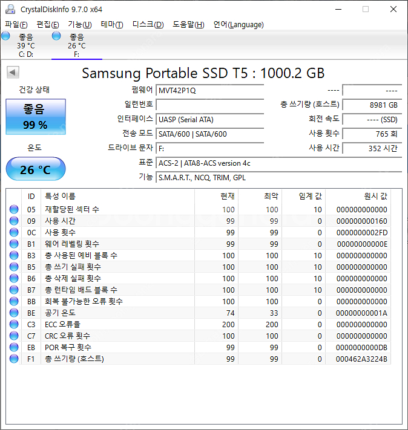The width and height of the screenshot is (408, 430).
Task: Click status orb of attribute B6 row
Action: click(x=14, y=278)
